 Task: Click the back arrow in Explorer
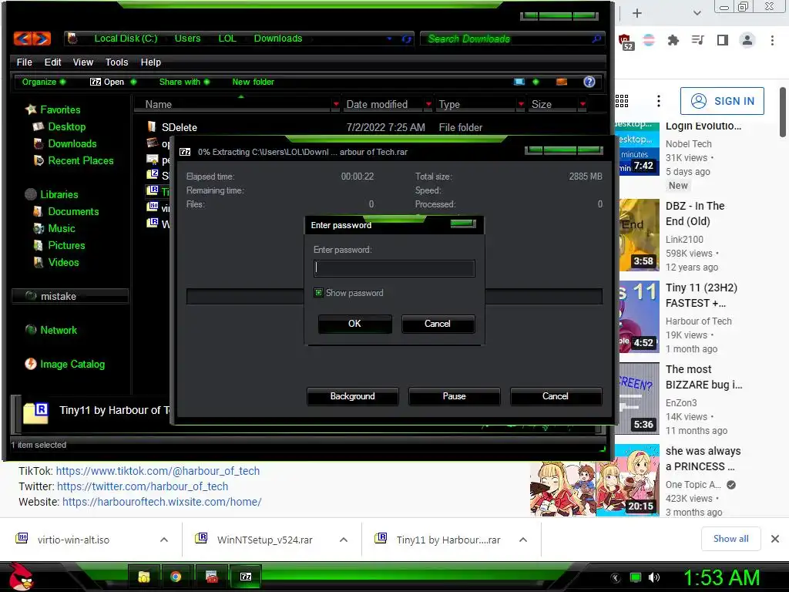point(23,39)
